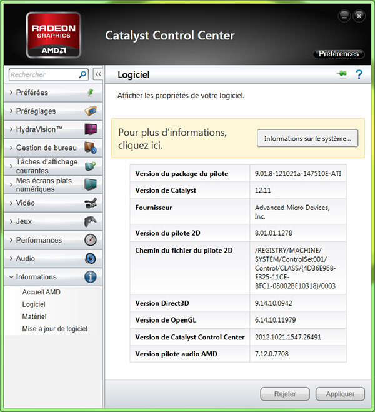Click the Performances gauge icon

coord(91,240)
